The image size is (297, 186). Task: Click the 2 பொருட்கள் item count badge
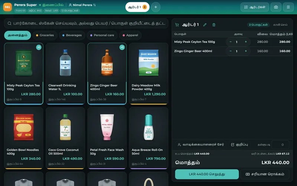[x=258, y=25]
